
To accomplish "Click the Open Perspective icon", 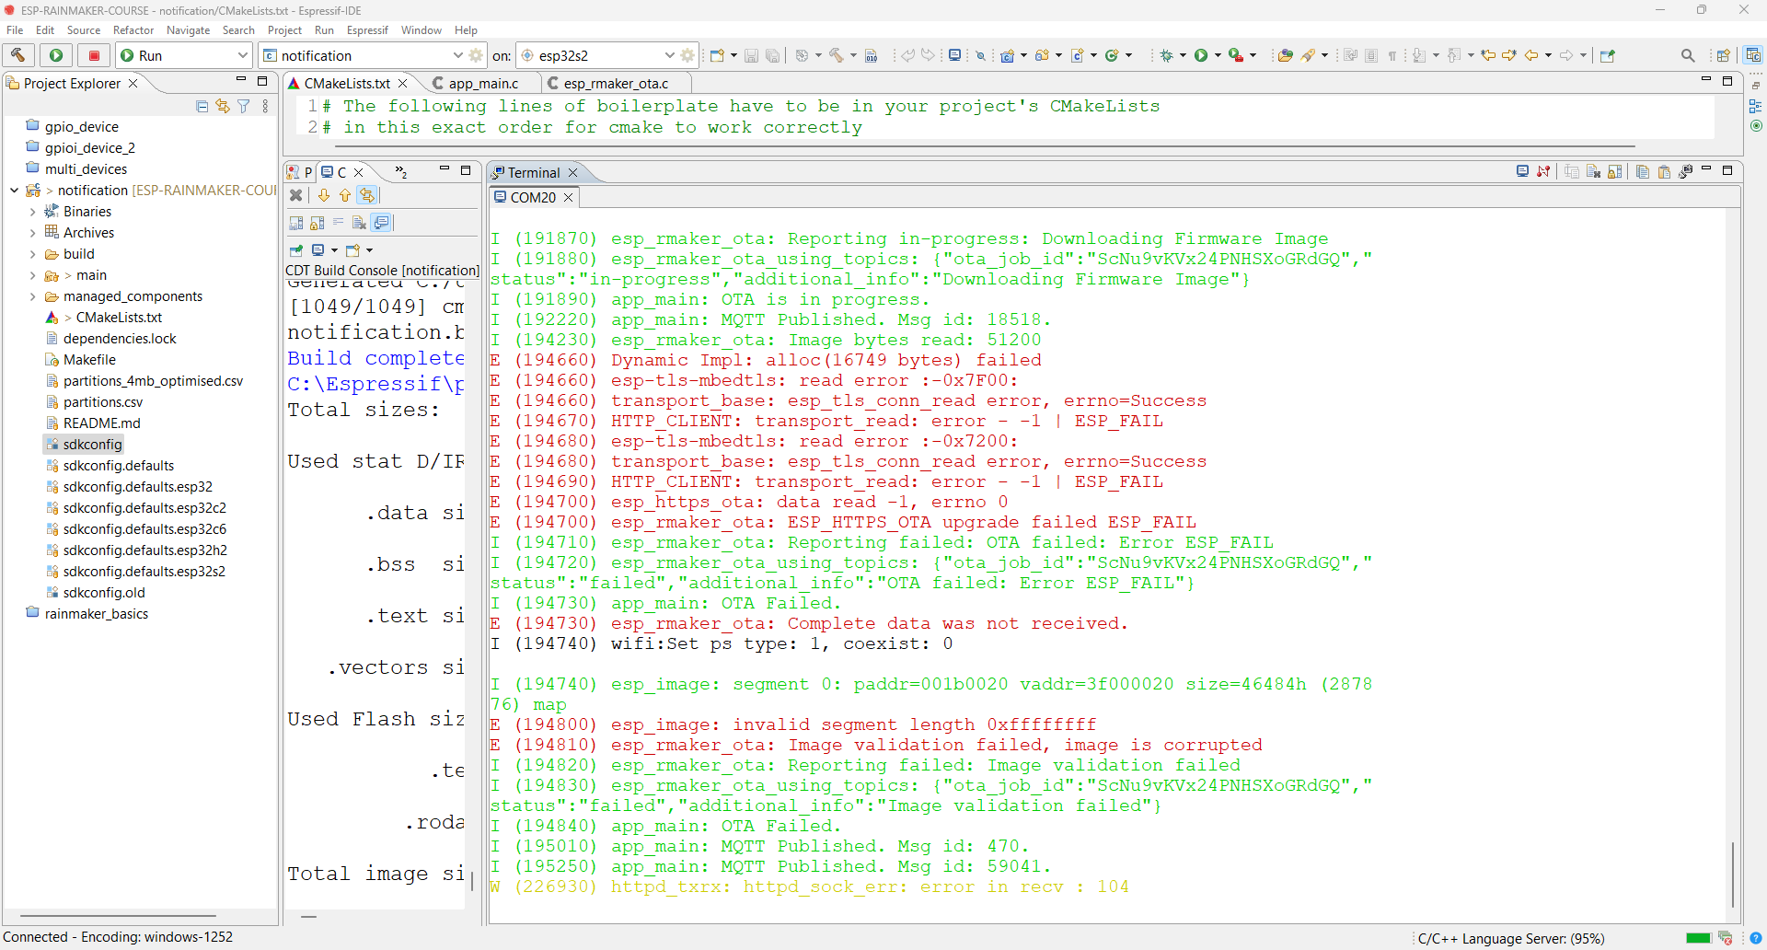I will 1724,55.
